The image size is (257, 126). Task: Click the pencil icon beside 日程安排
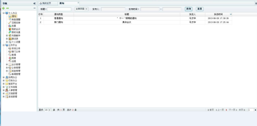[x=10, y=23]
